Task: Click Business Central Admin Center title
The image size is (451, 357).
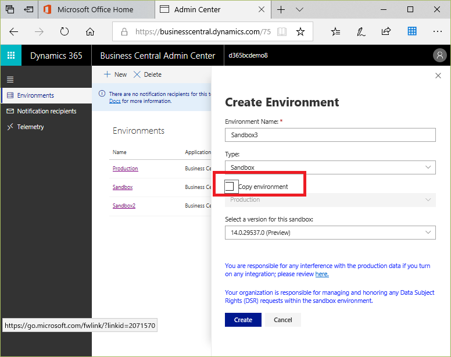Action: 158,55
